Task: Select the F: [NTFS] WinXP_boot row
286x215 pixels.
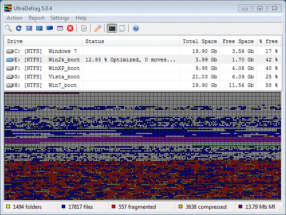Action: click(x=143, y=68)
